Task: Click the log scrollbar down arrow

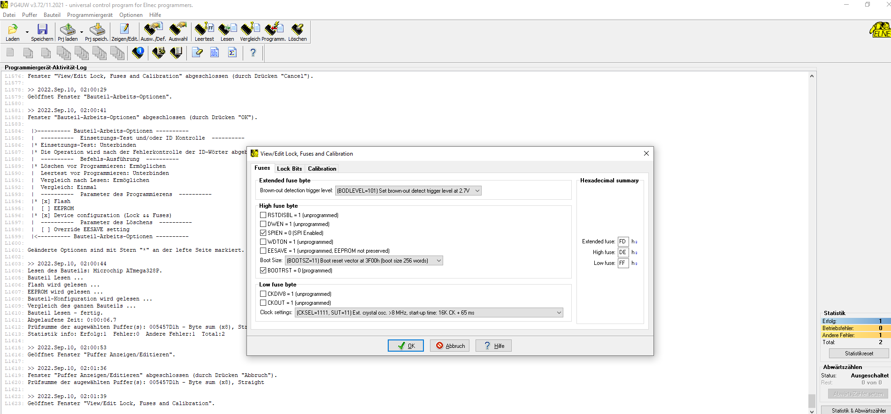Action: point(812,411)
